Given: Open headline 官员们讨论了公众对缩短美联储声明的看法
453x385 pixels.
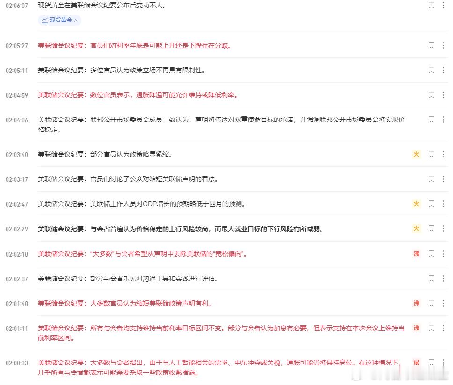Looking at the screenshot, I should click(128, 179).
